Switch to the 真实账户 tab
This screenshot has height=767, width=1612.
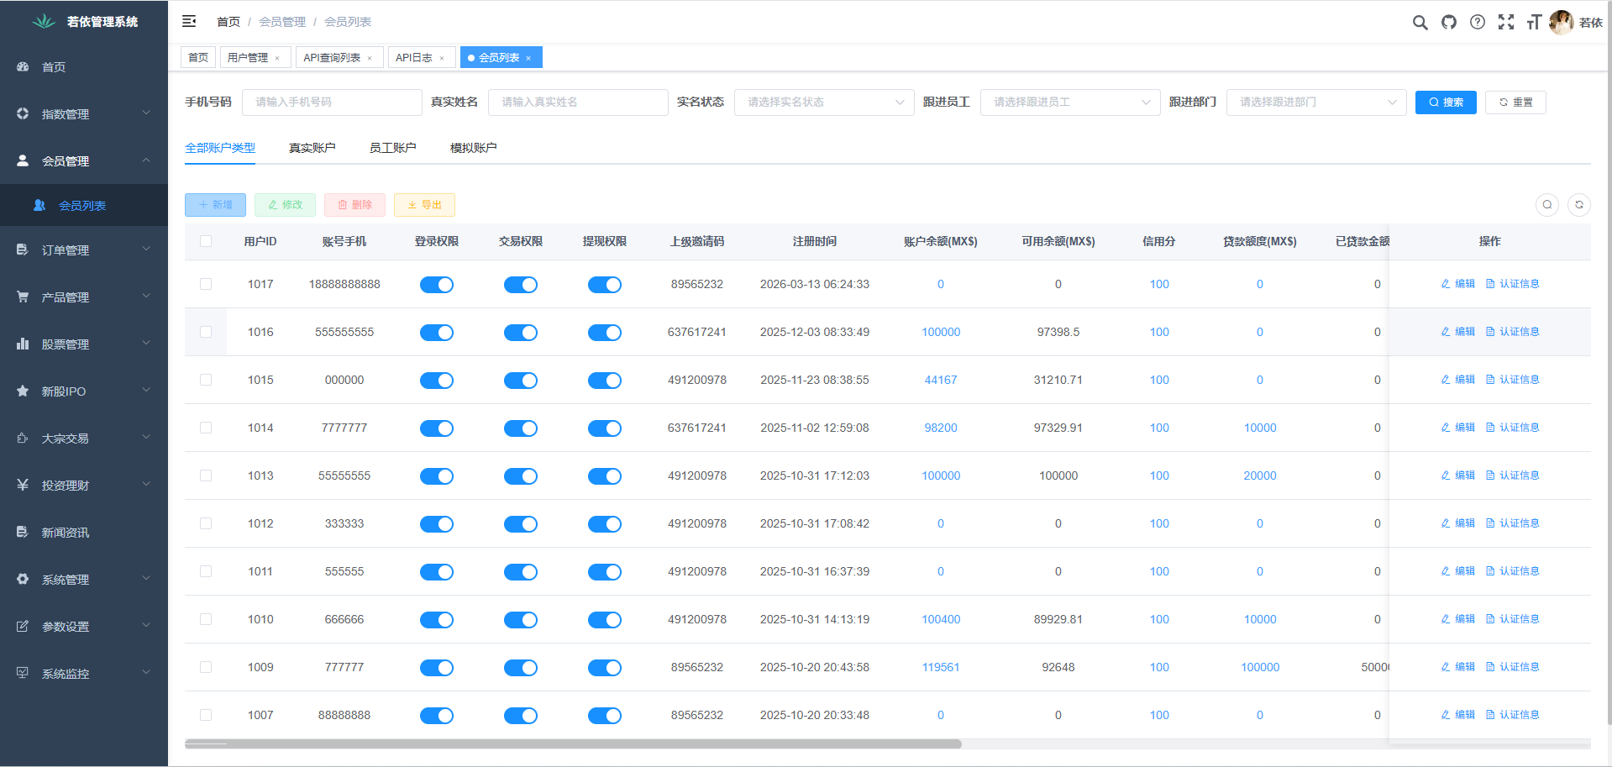312,148
